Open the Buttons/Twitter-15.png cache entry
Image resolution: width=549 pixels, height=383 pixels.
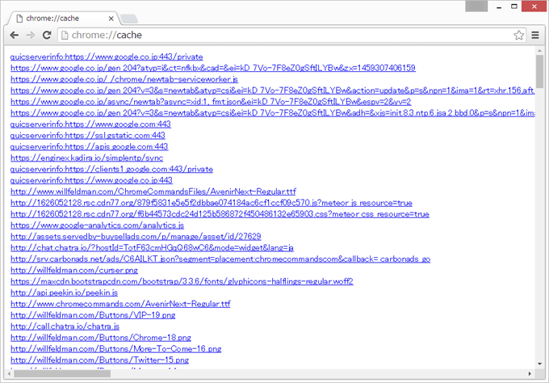99,360
